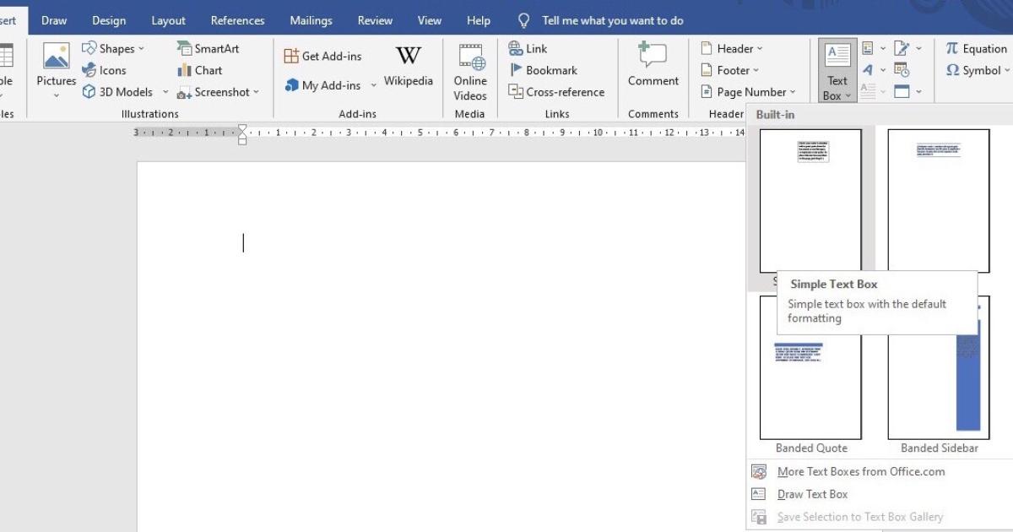Insert an embedded Object
The image size is (1013, 532).
pos(902,90)
